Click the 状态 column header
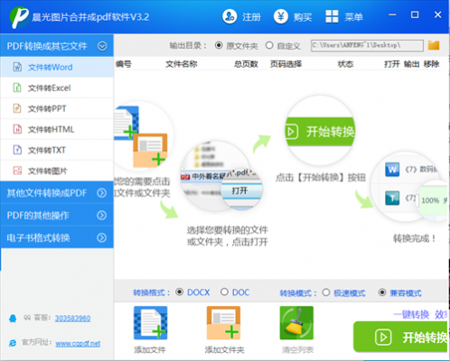Screen dimensions: 450x361 [345, 64]
